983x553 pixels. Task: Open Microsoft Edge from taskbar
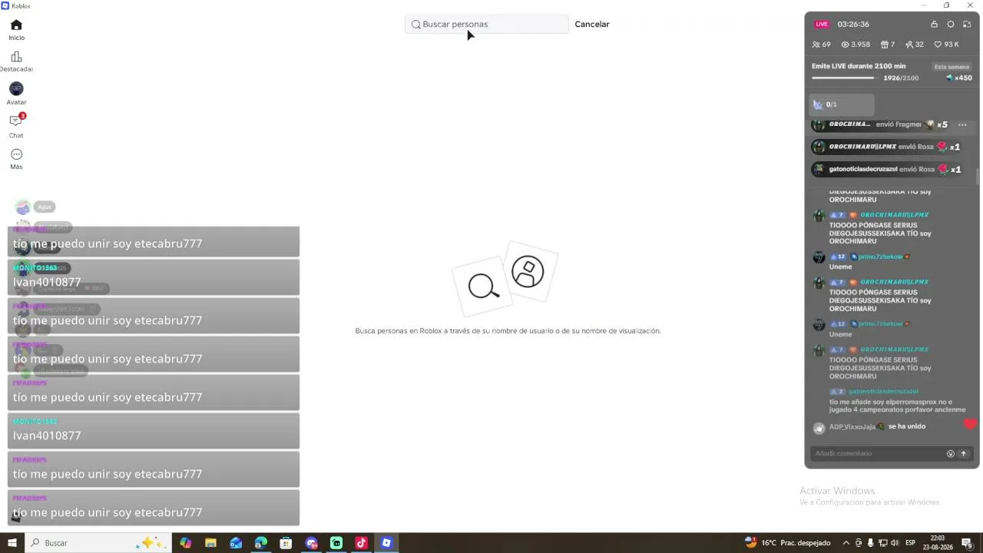click(261, 543)
